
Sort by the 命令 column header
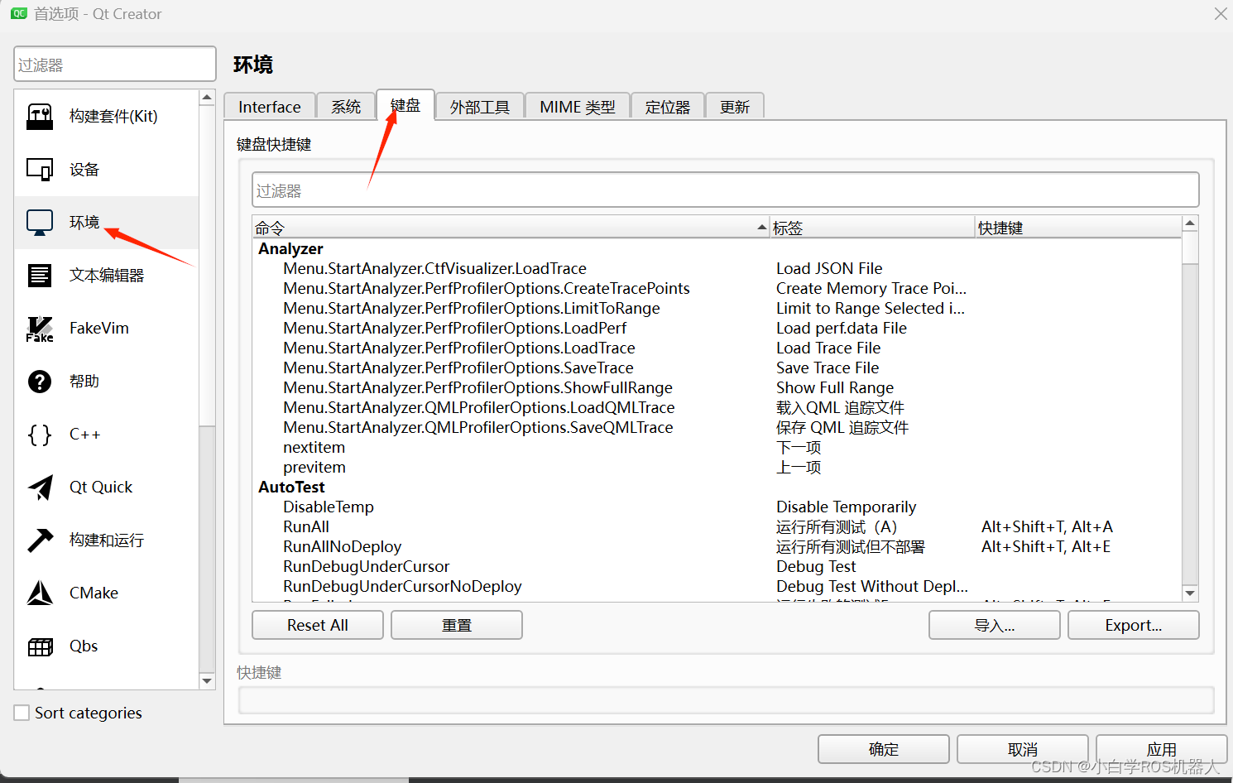tap(511, 228)
